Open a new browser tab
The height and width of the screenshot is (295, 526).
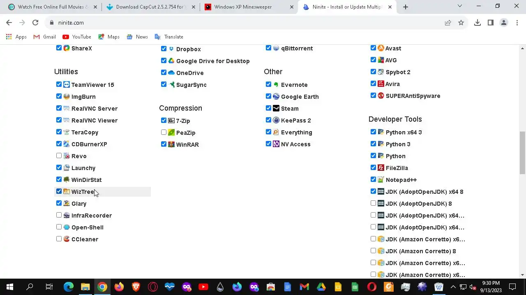pos(406,7)
